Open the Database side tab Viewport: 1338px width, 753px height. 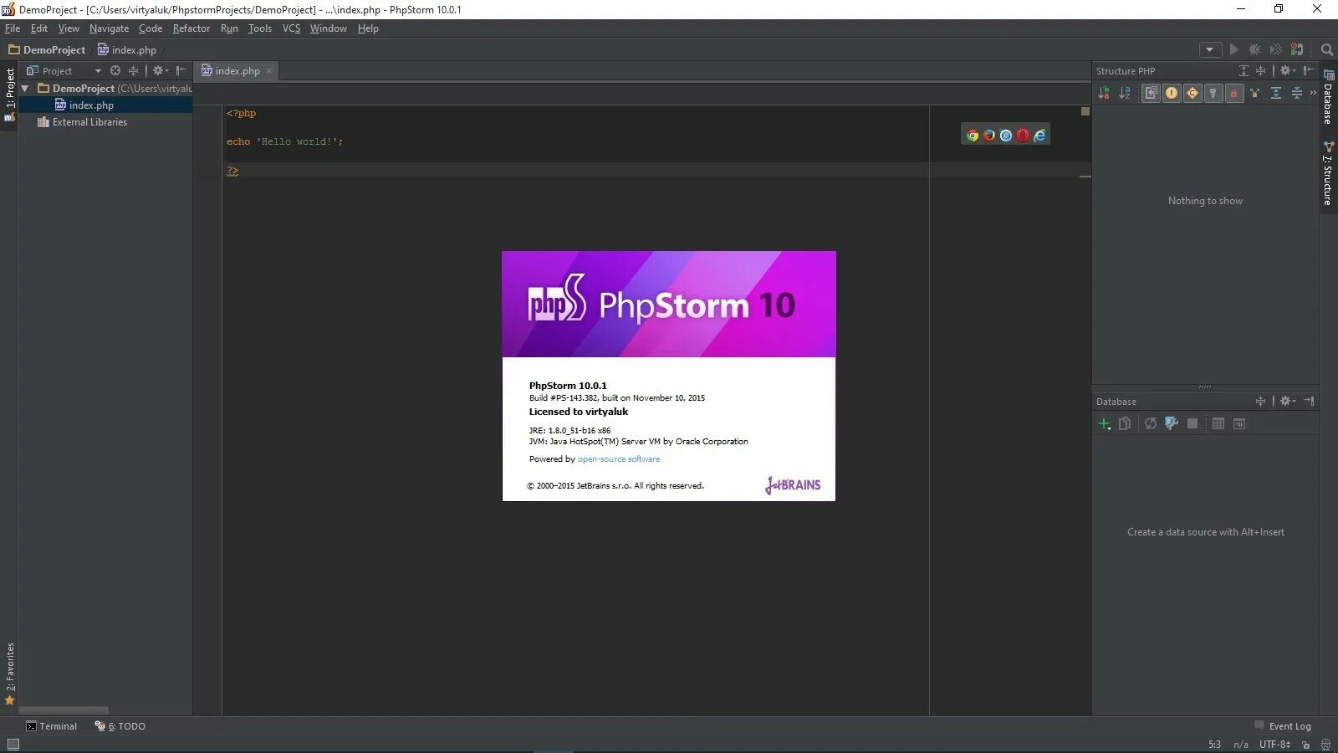click(1328, 97)
